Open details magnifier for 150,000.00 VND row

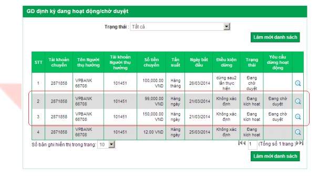click(x=298, y=117)
